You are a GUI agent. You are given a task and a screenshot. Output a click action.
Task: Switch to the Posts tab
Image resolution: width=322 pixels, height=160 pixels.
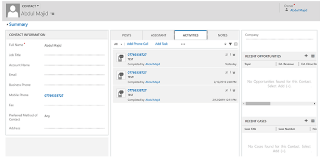coord(126,35)
